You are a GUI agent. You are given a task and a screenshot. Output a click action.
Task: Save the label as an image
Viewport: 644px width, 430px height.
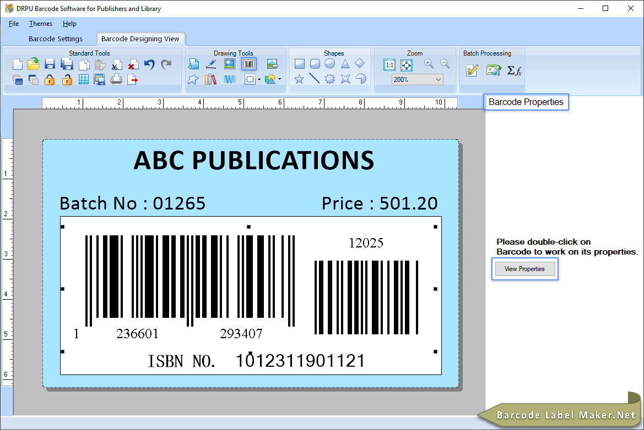pyautogui.click(x=99, y=80)
